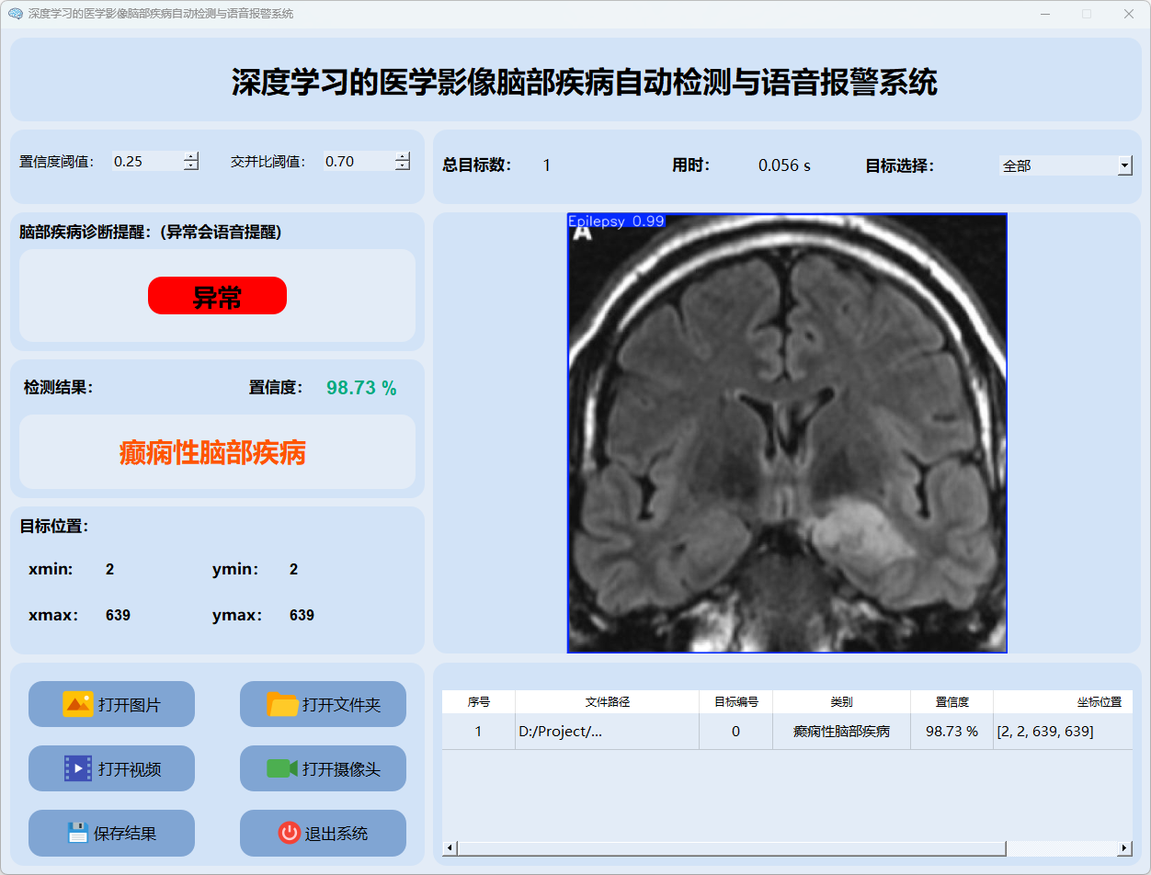Click the table cell 癫痫性脑部疾病
The width and height of the screenshot is (1151, 875).
[841, 732]
